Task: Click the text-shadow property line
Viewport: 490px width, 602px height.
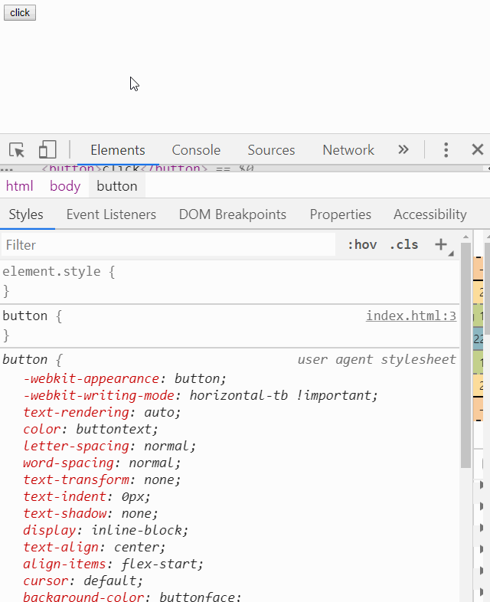Action: 90,514
